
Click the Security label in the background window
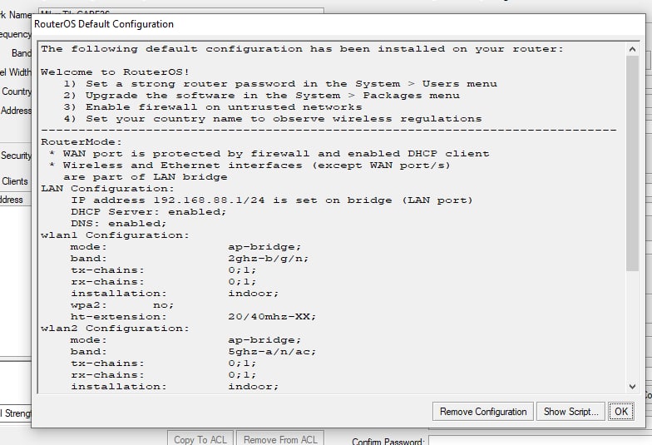click(16, 156)
